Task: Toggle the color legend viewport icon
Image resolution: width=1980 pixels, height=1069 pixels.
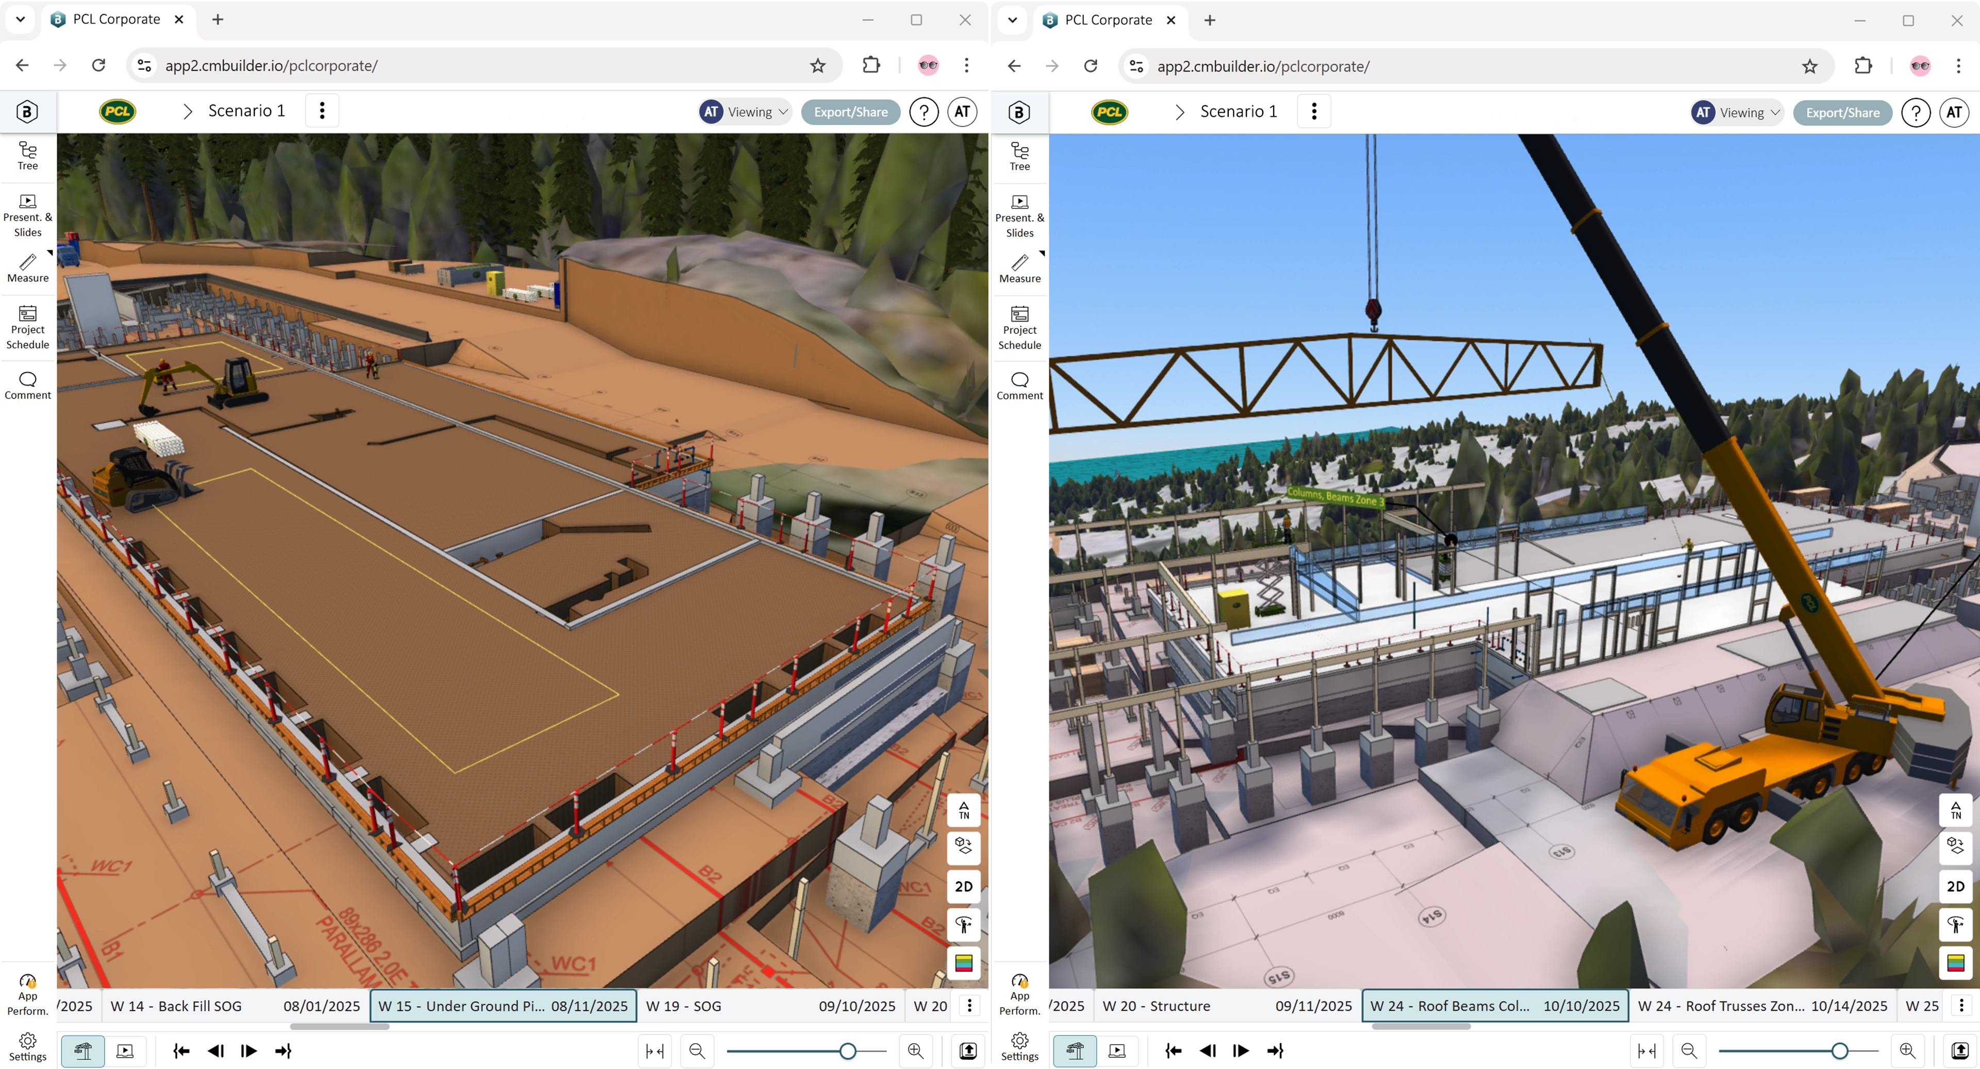Action: tap(964, 963)
